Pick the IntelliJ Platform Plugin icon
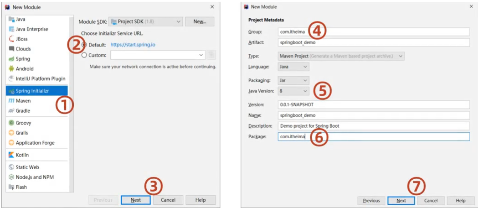Screen dimensions: 478x208 point(11,79)
